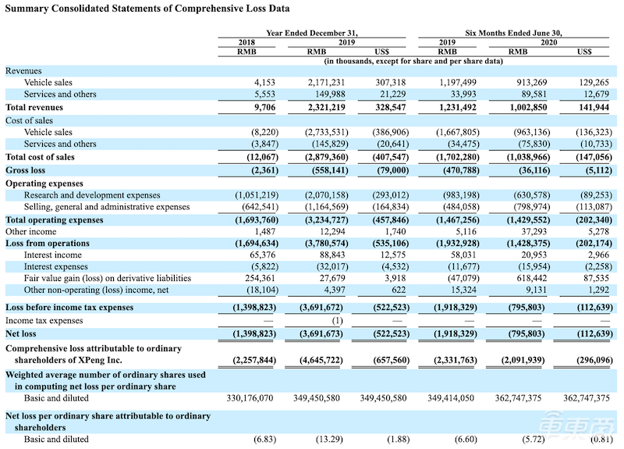This screenshot has width=624, height=449.
Task: Click the Interest income row label
Action: coord(53,255)
